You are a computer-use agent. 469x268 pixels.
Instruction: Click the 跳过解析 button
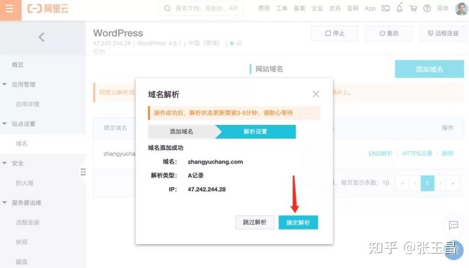(x=255, y=222)
